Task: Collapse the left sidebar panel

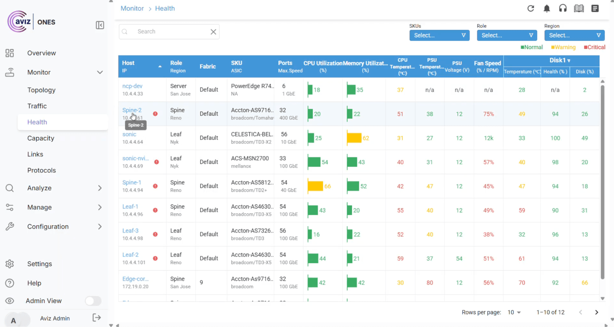Action: [100, 25]
